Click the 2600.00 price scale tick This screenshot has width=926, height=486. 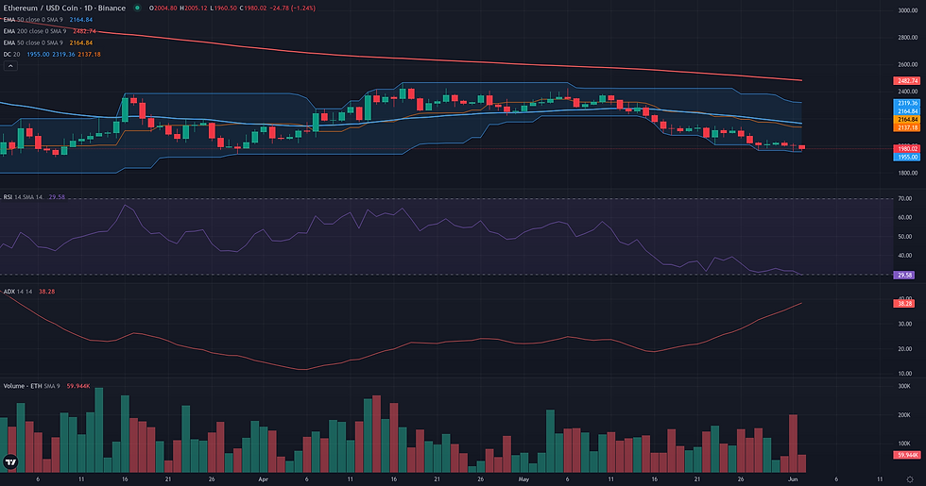pyautogui.click(x=908, y=64)
